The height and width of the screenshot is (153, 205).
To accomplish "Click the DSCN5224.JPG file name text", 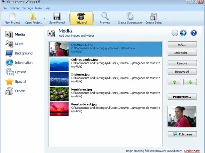I will pyautogui.click(x=82, y=45).
